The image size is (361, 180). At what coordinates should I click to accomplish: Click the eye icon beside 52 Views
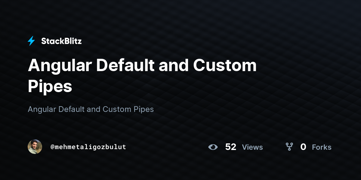coord(213,147)
